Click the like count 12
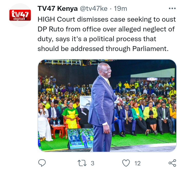This screenshot has width=185, height=169. coord(137,163)
